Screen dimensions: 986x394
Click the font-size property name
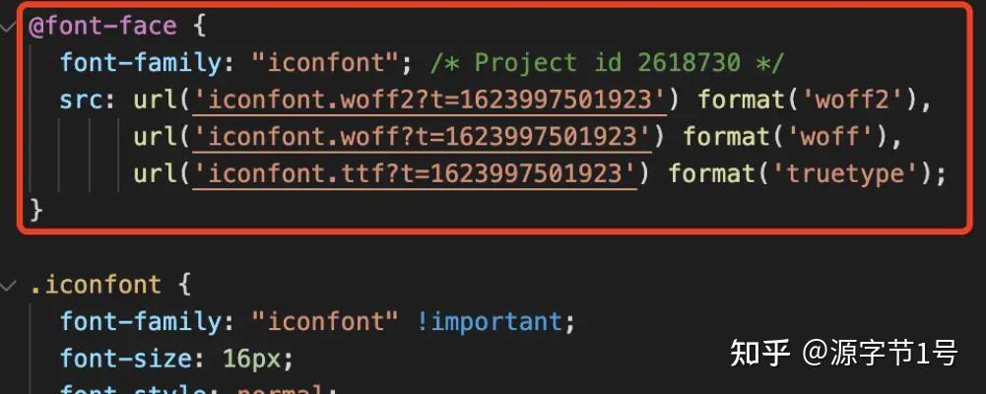pyautogui.click(x=124, y=359)
